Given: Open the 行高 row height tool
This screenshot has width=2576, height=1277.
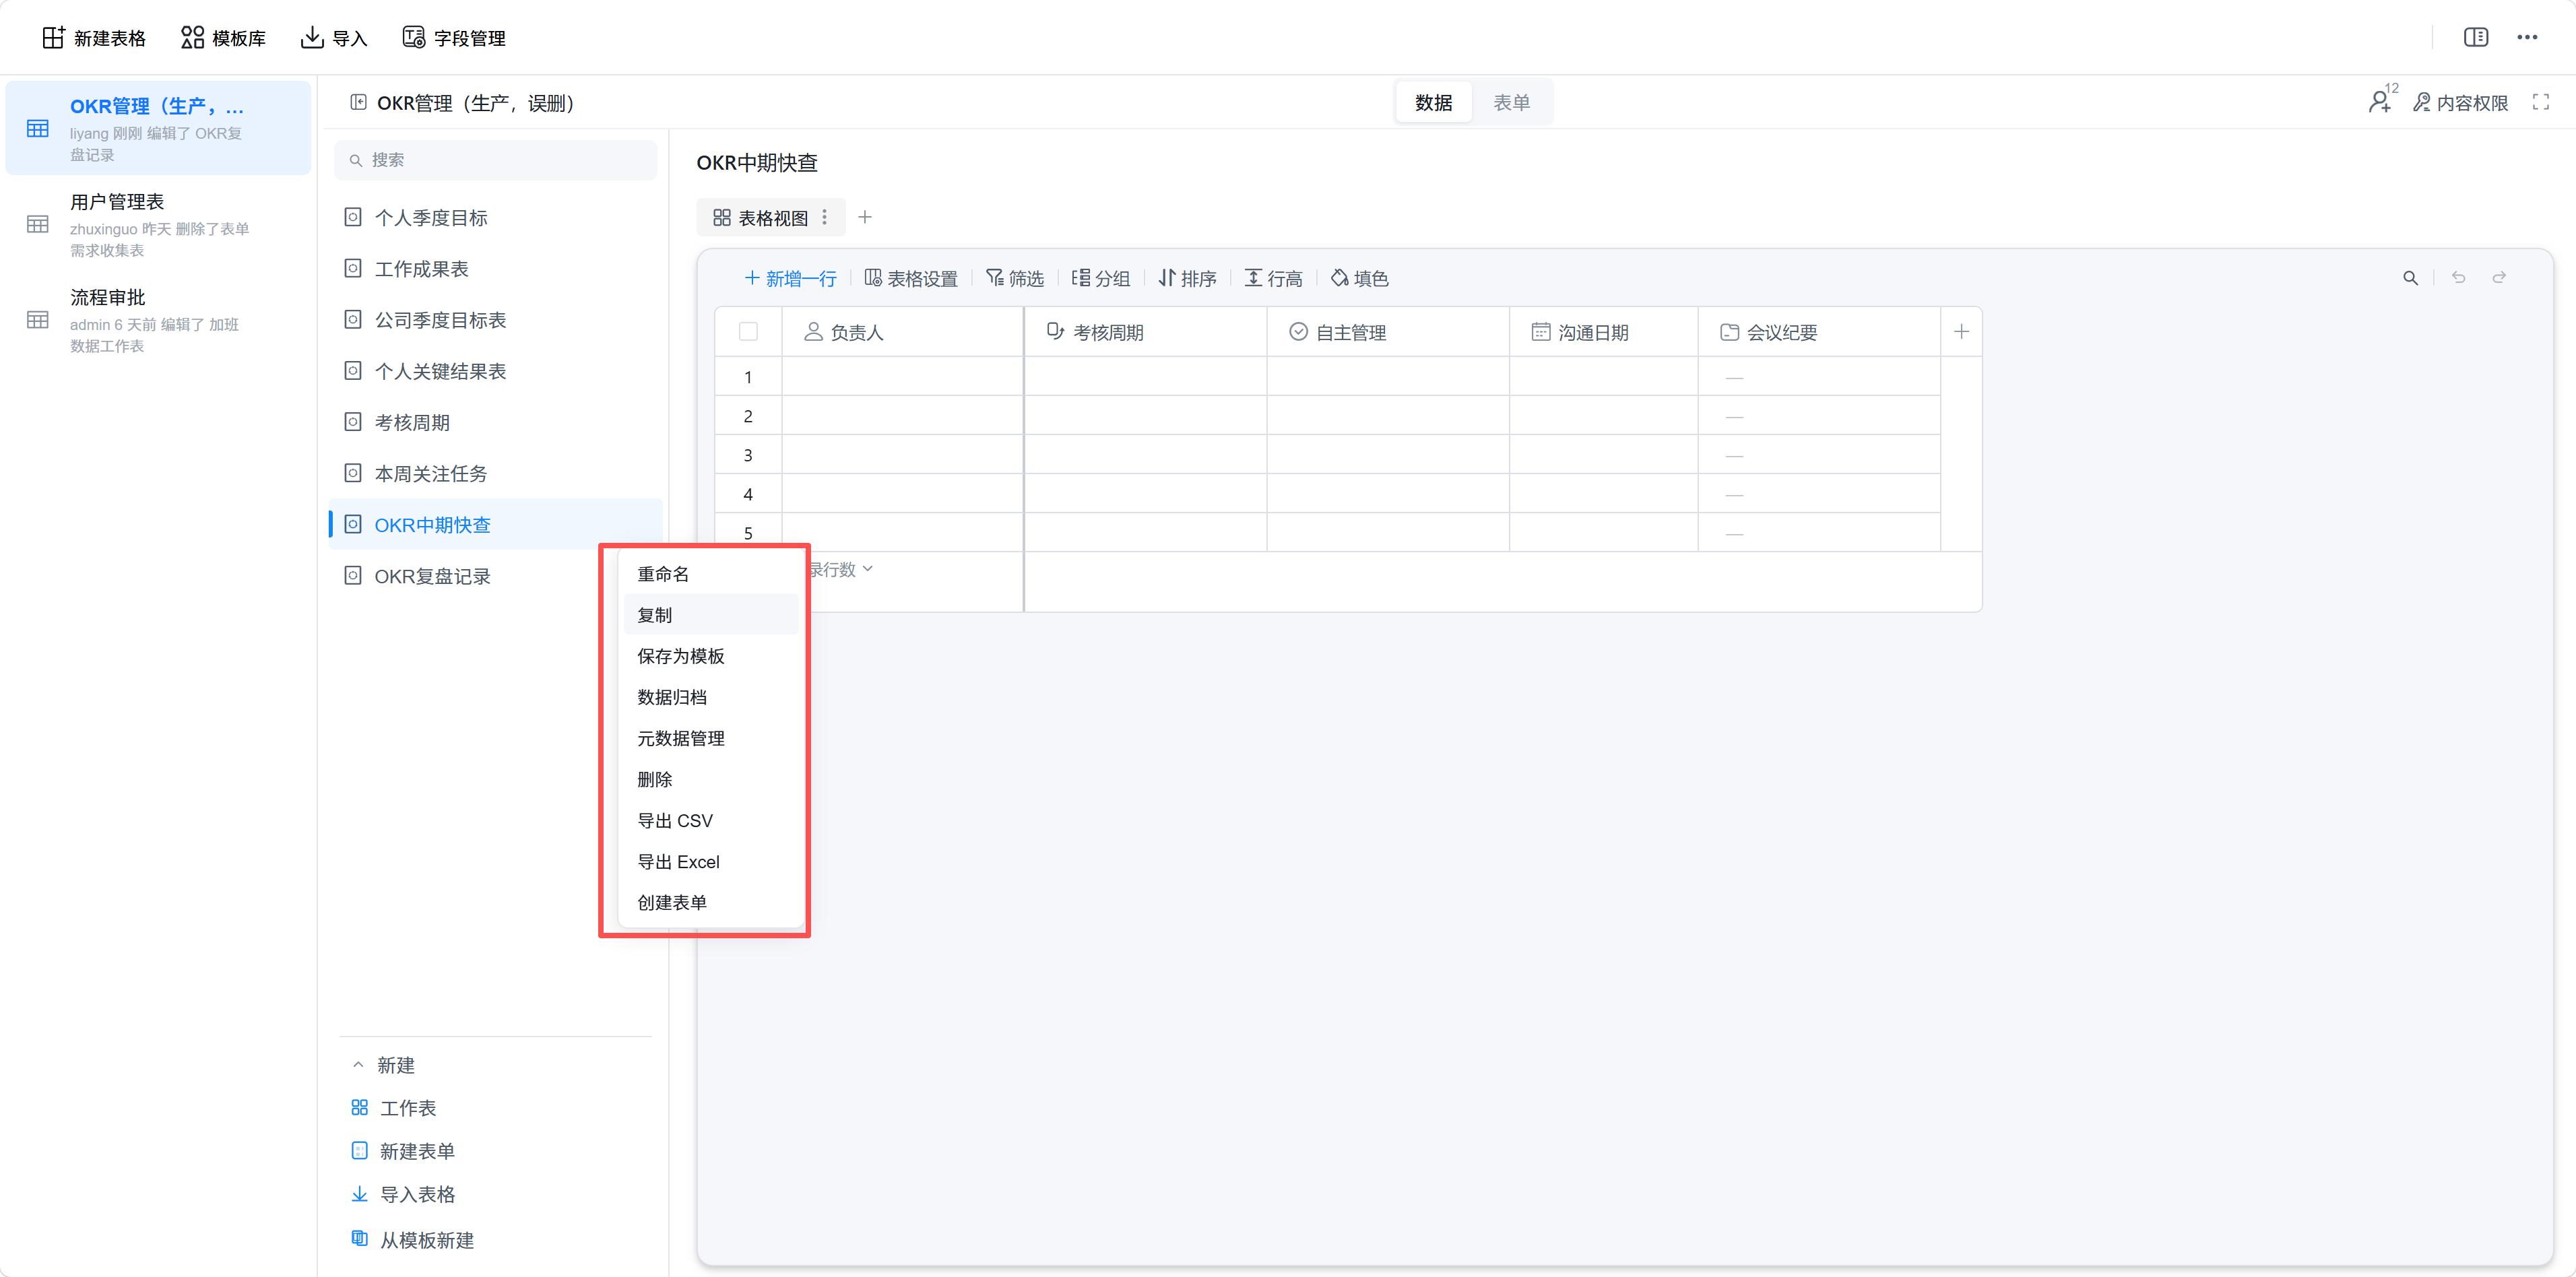Looking at the screenshot, I should click(x=1273, y=278).
